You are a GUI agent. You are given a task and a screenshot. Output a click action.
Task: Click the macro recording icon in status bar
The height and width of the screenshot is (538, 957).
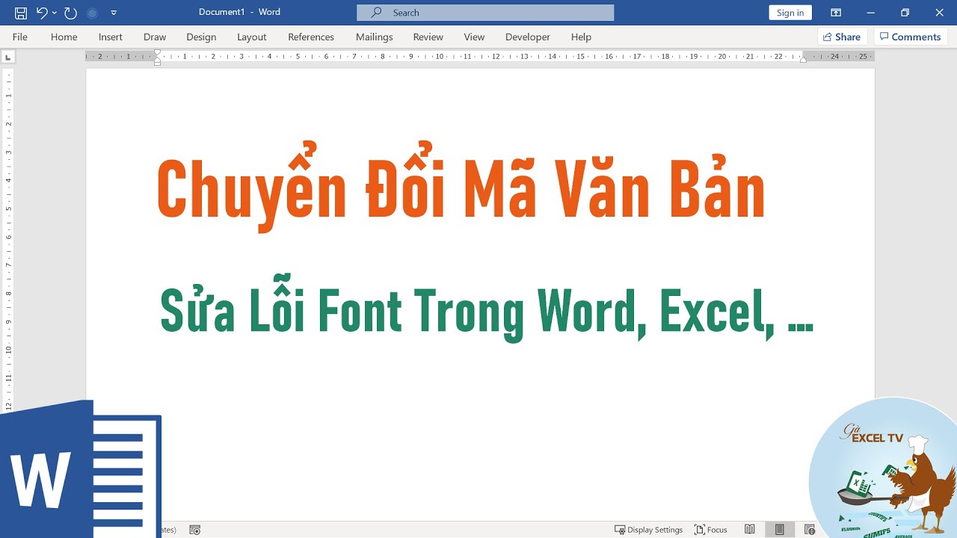click(x=195, y=530)
